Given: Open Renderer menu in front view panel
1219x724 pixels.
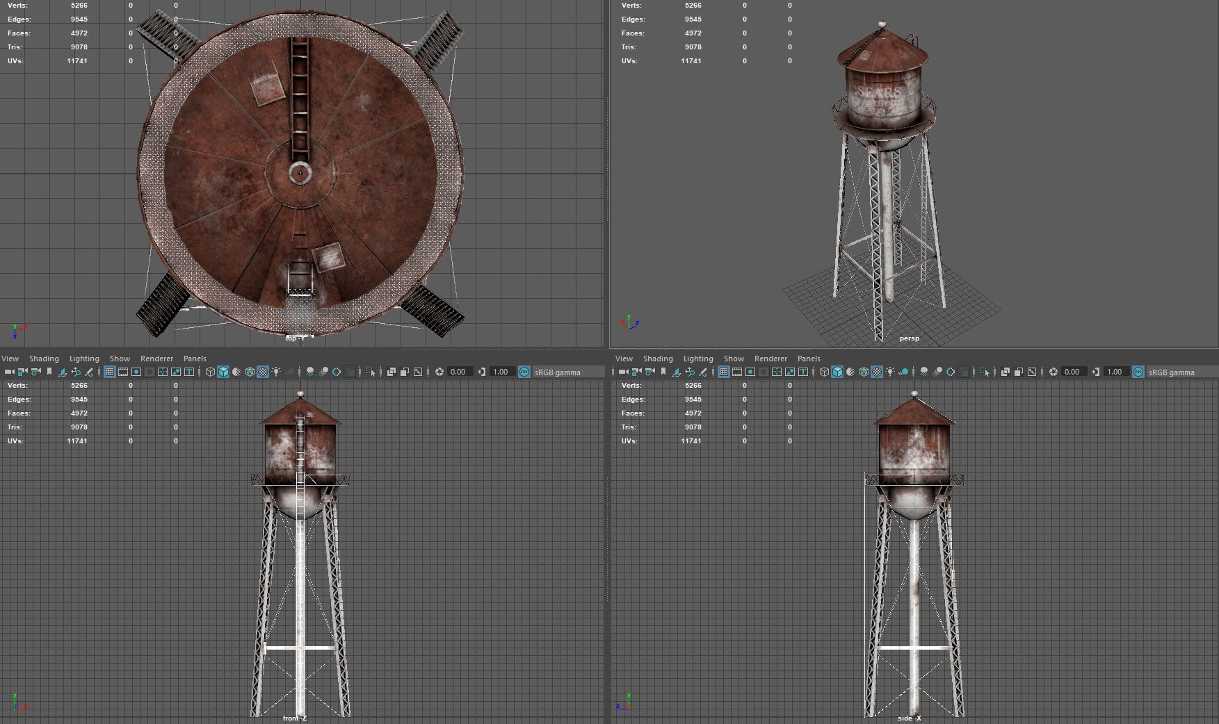Looking at the screenshot, I should tap(156, 359).
